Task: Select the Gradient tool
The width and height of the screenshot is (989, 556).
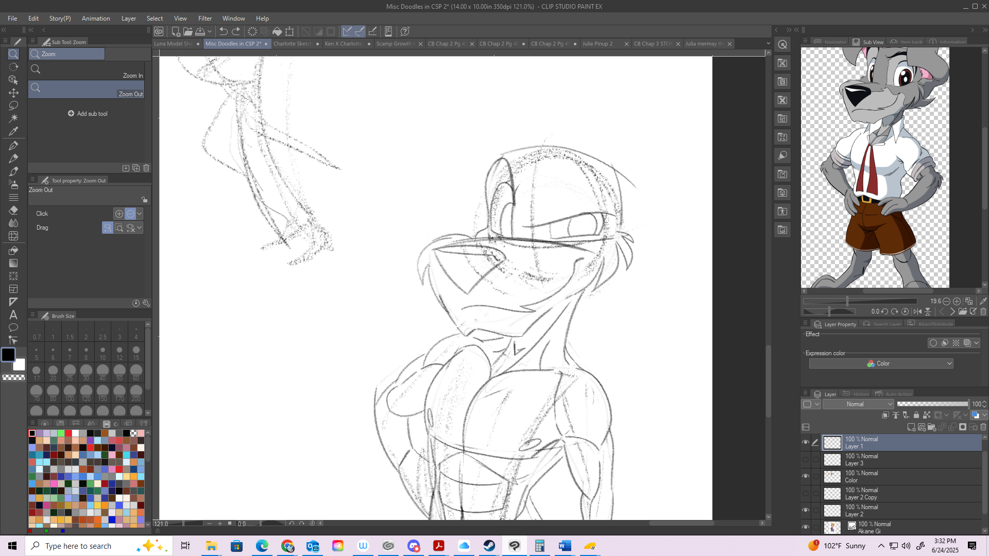Action: [13, 263]
